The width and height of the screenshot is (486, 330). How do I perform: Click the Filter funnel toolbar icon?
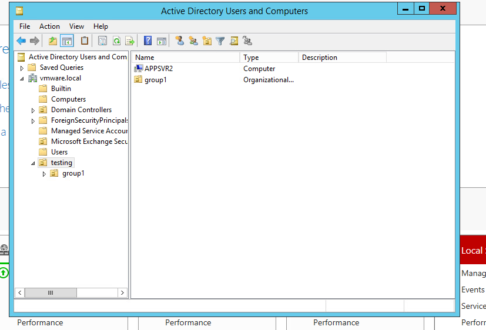220,41
